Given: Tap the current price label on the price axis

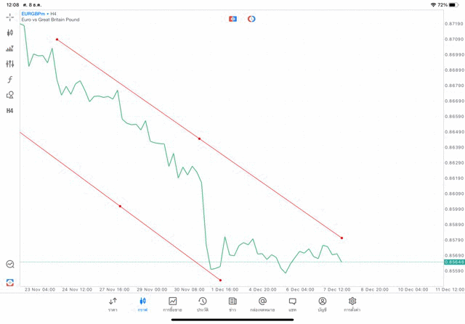Looking at the screenshot, I should point(453,262).
